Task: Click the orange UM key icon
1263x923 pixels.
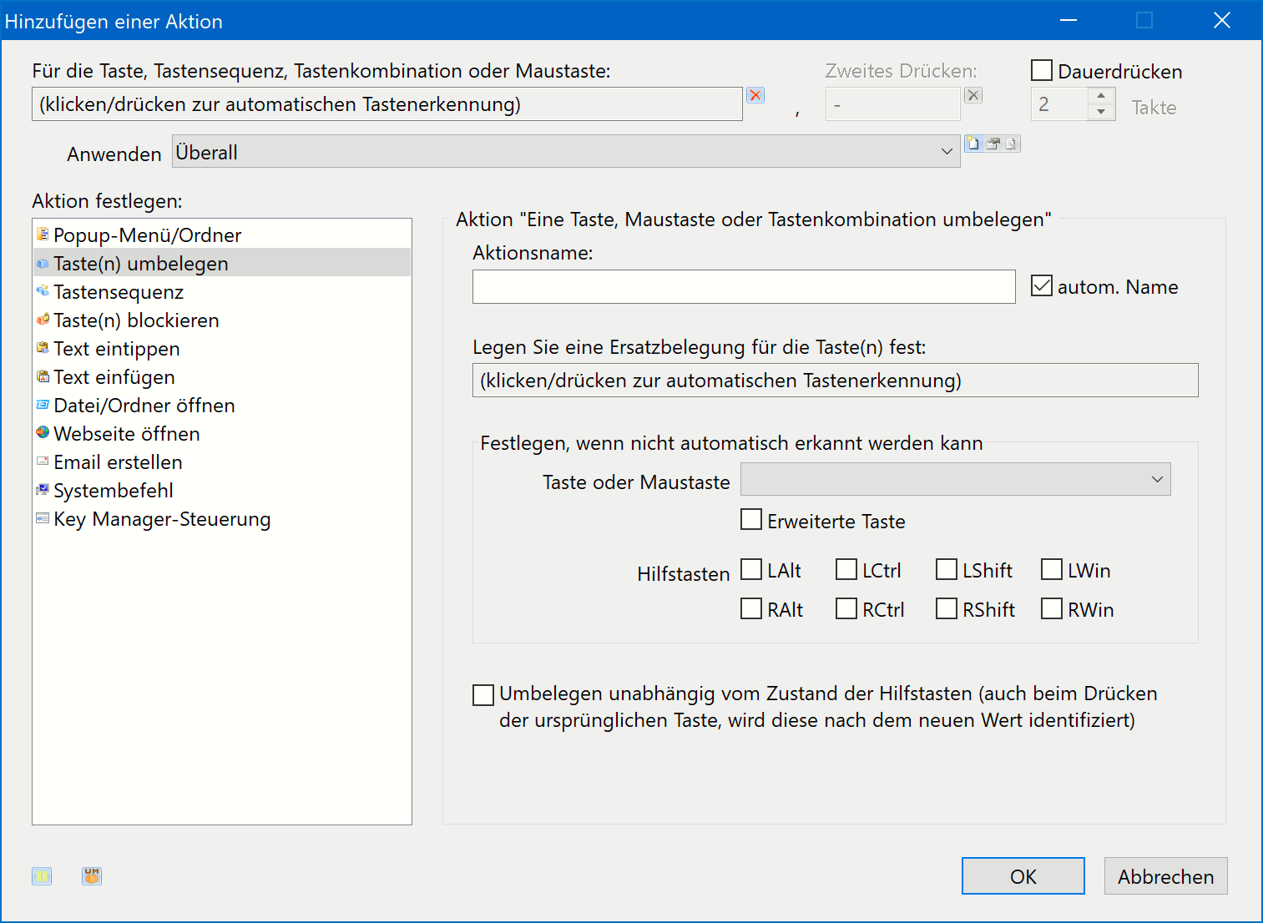Action: pyautogui.click(x=92, y=875)
